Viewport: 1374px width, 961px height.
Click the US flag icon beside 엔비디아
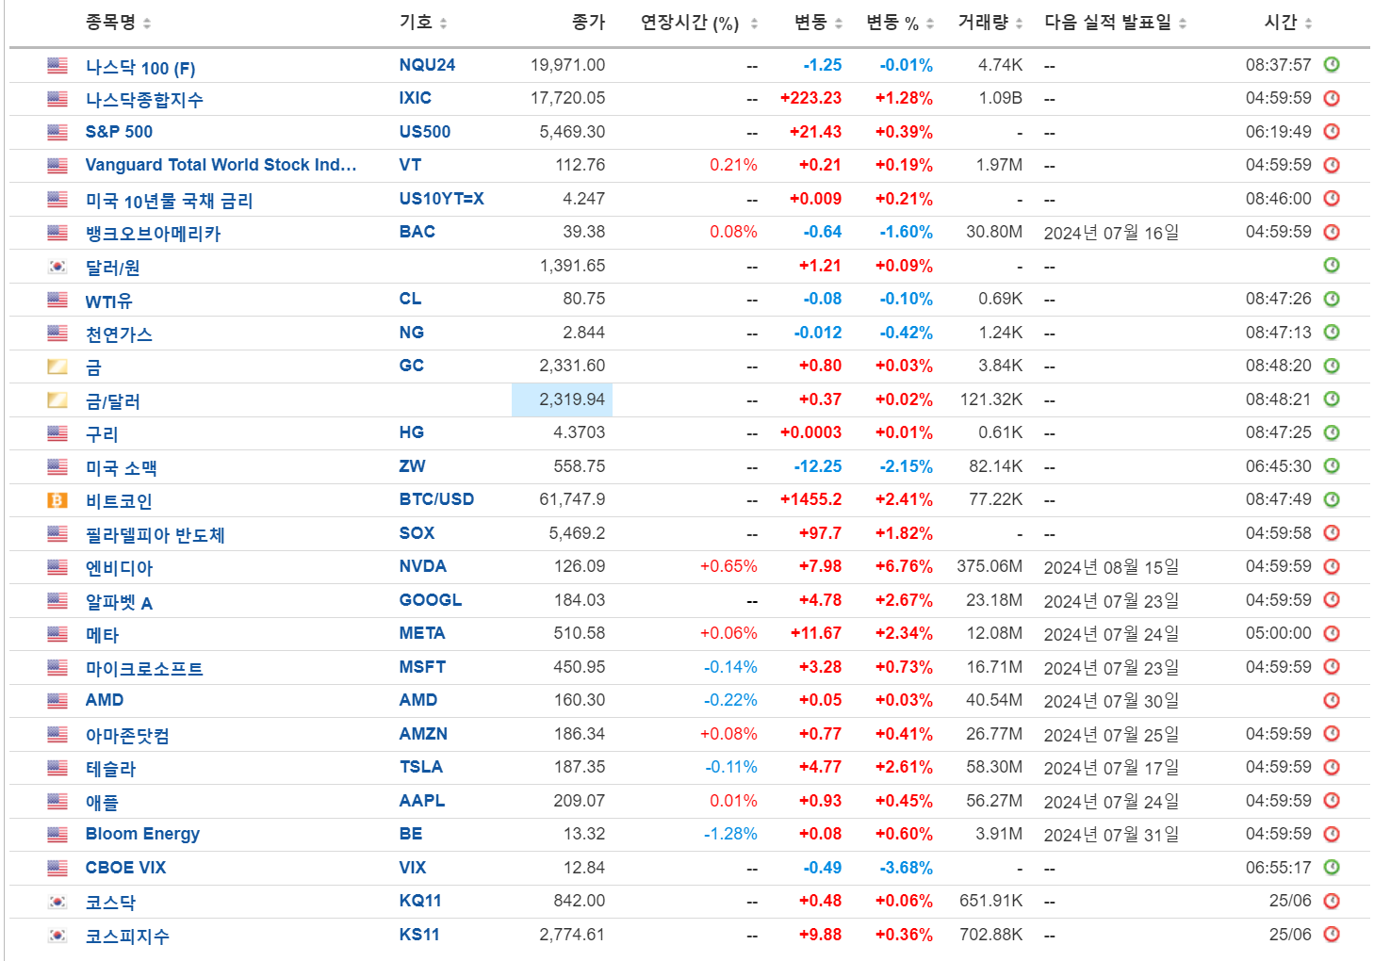point(57,567)
